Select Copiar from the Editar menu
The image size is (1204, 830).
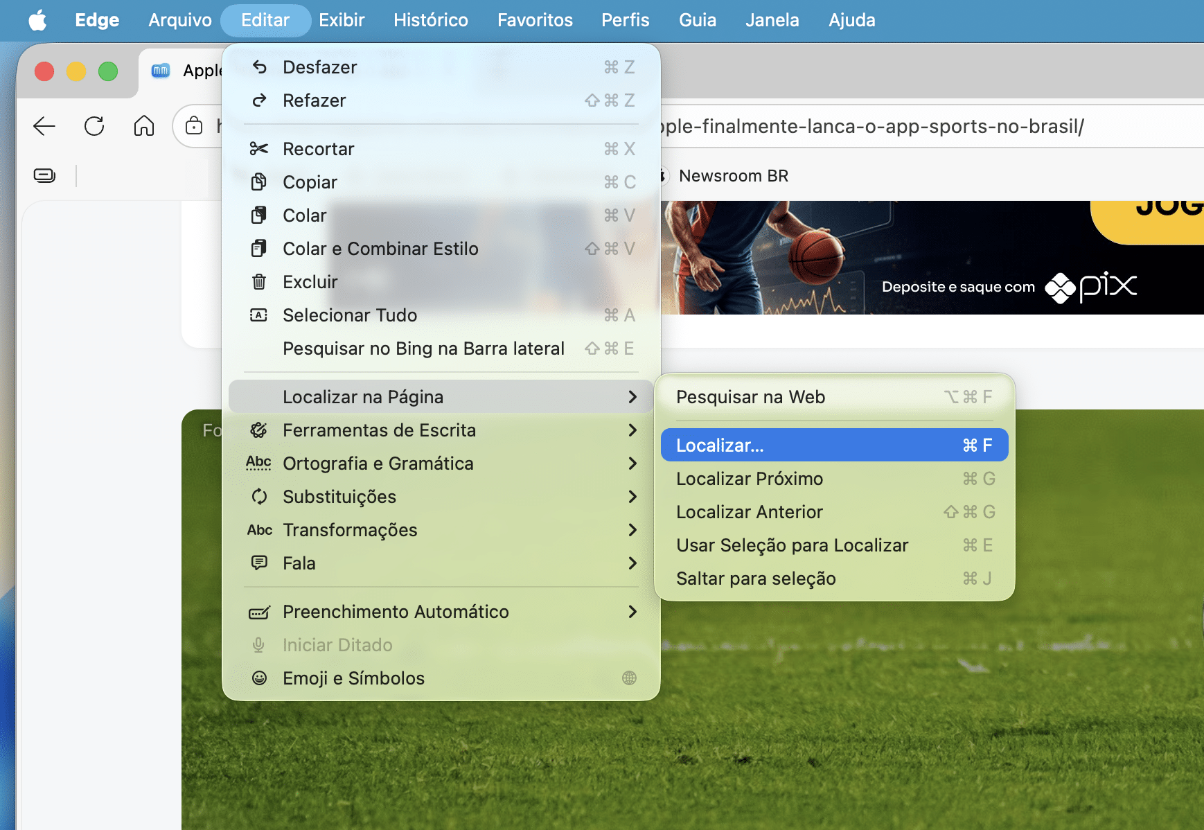310,182
